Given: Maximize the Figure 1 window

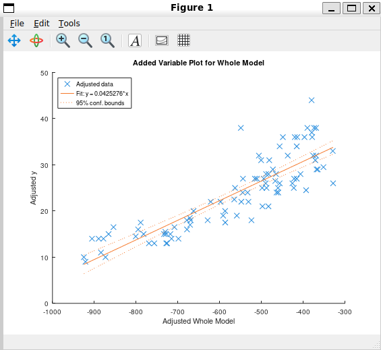Looking at the screenshot, I should tap(351, 8).
